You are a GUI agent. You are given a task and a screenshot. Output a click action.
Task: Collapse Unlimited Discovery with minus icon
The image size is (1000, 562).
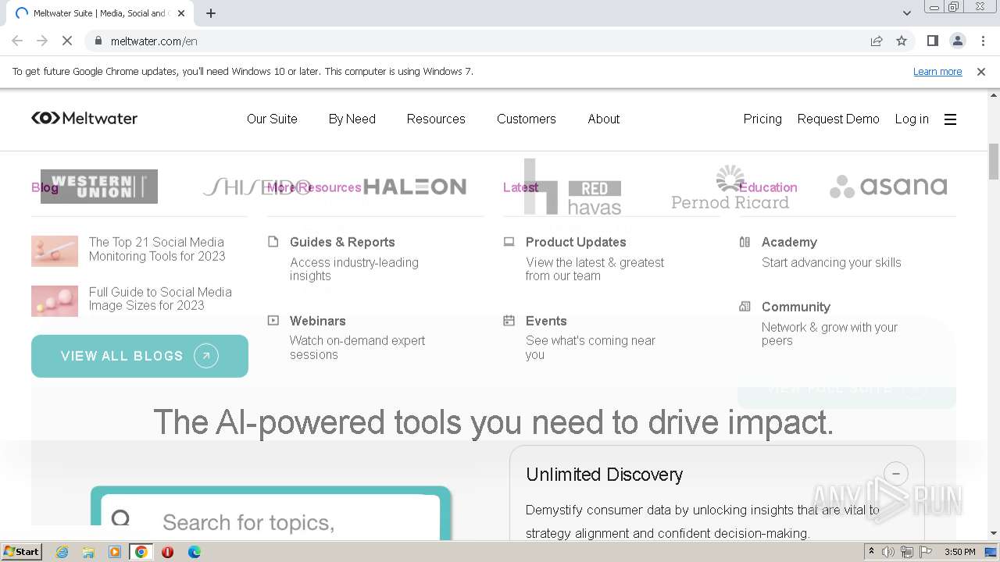[896, 473]
